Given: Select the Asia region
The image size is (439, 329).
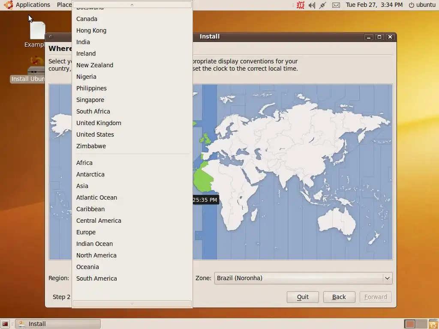Looking at the screenshot, I should tap(132, 186).
